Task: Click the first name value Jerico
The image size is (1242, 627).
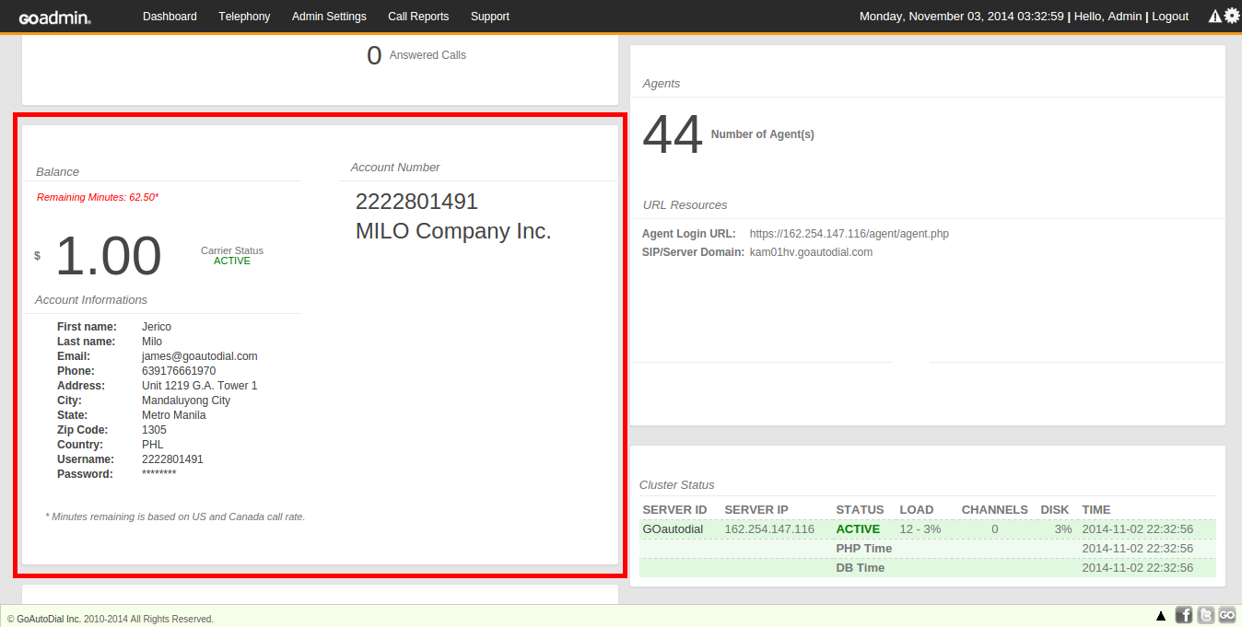Action: (x=157, y=327)
